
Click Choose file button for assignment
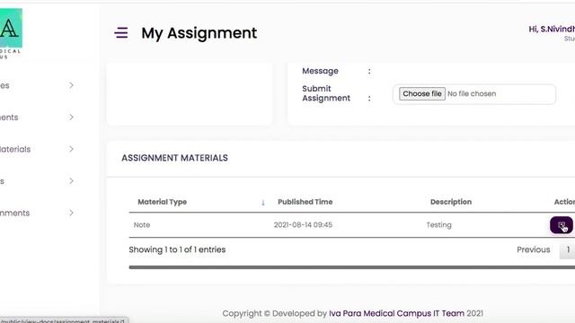click(x=422, y=93)
